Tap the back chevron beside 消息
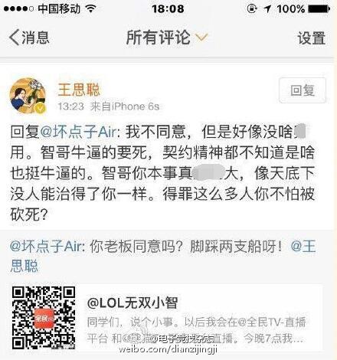Screen dimensions: 337x360 [15, 38]
